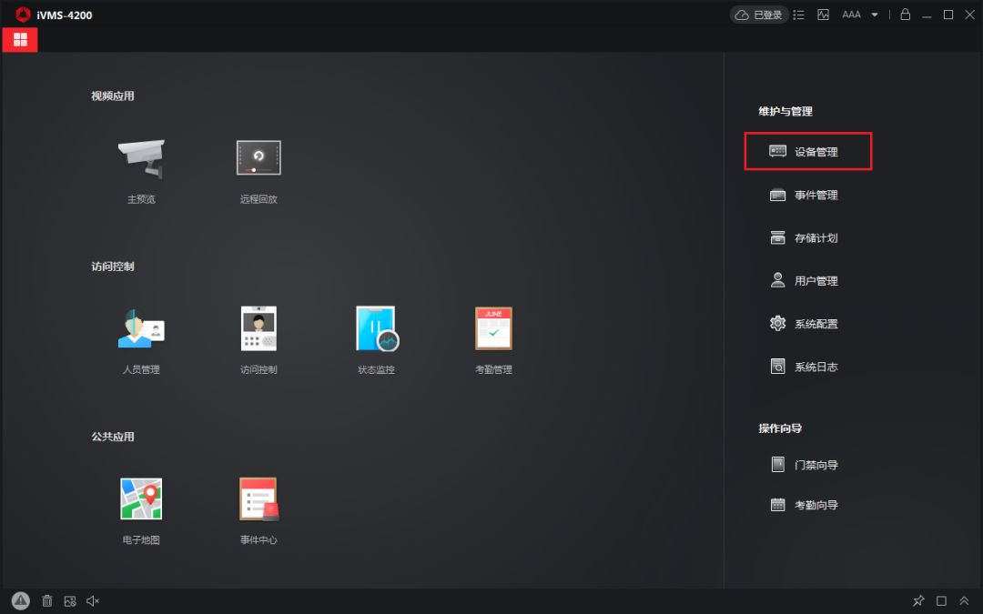The height and width of the screenshot is (614, 983).
Task: Open 设备管理 device management
Action: 808,152
